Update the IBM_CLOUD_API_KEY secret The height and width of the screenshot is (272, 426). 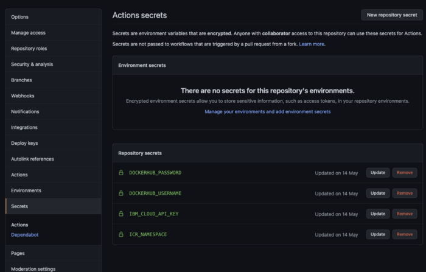coord(378,214)
